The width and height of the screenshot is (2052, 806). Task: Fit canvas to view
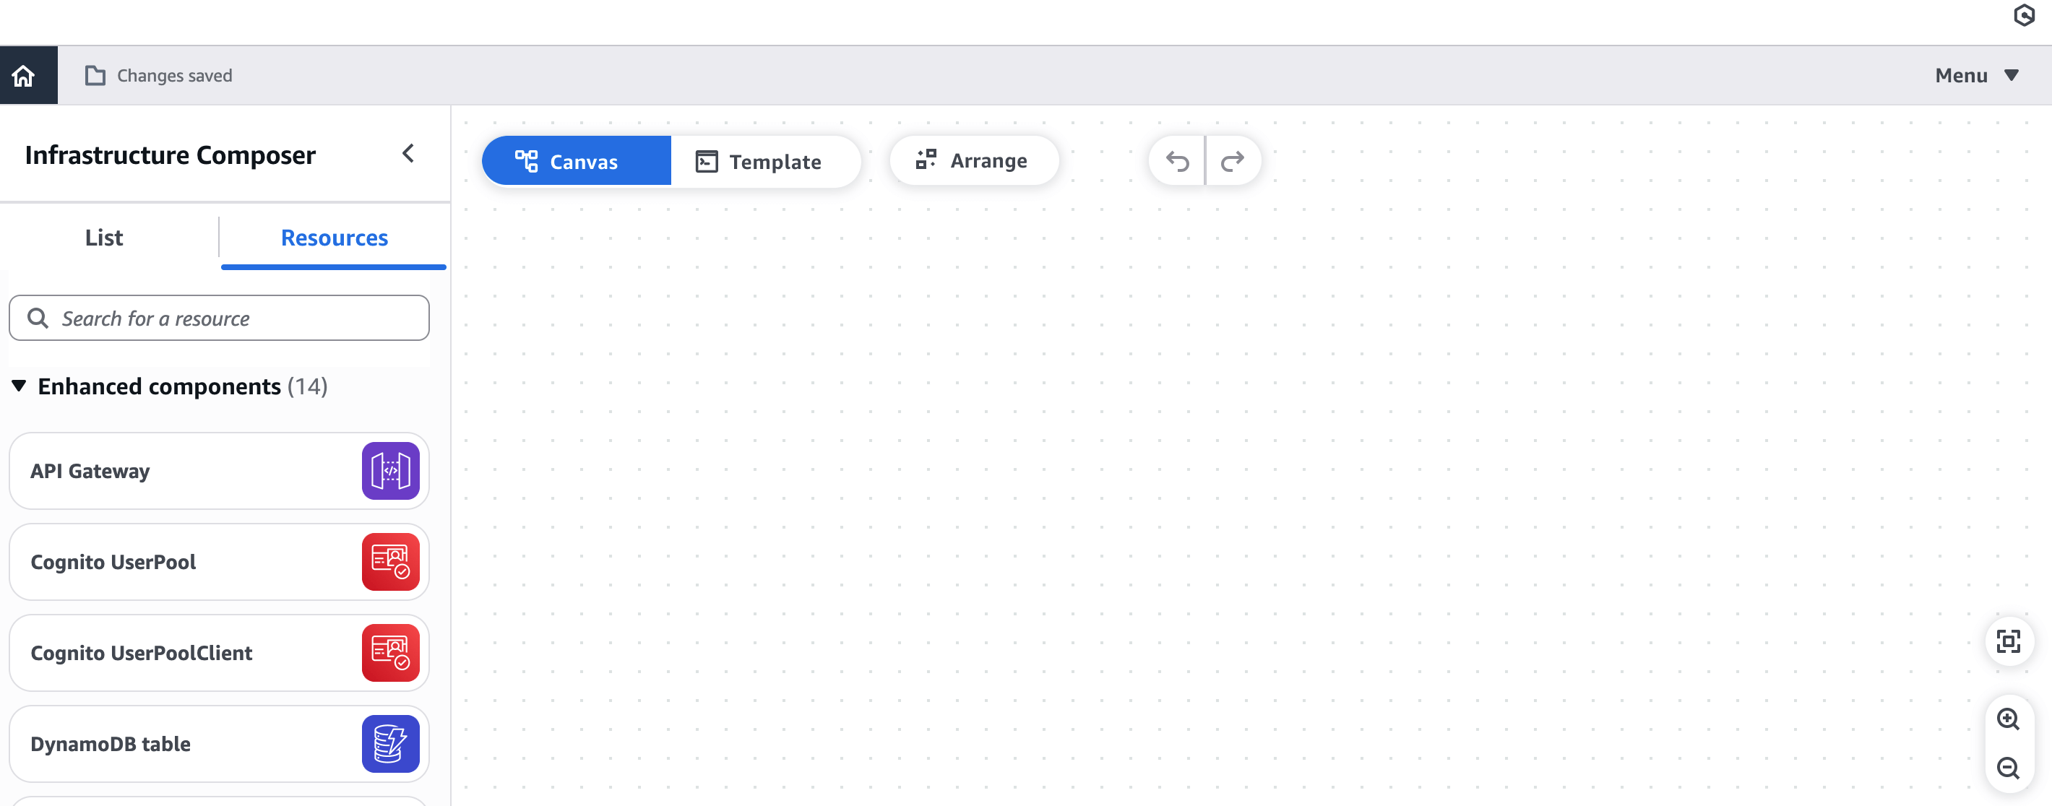point(2007,641)
